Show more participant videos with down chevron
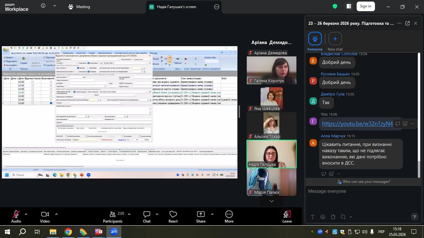This screenshot has height=238, width=424. (271, 201)
